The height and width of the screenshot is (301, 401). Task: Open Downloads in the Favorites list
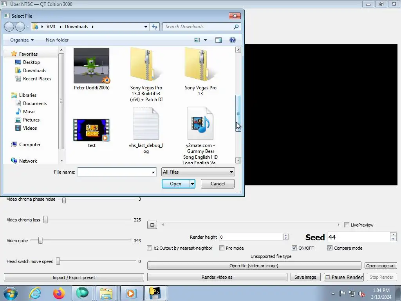34,71
